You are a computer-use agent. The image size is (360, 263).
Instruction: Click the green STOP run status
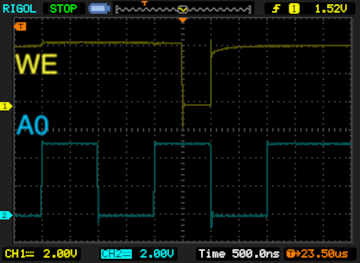point(64,9)
